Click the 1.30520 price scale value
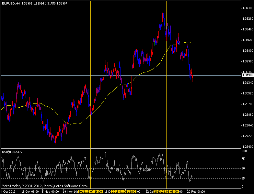Viewport: 254px width, 194px height. (x=248, y=93)
